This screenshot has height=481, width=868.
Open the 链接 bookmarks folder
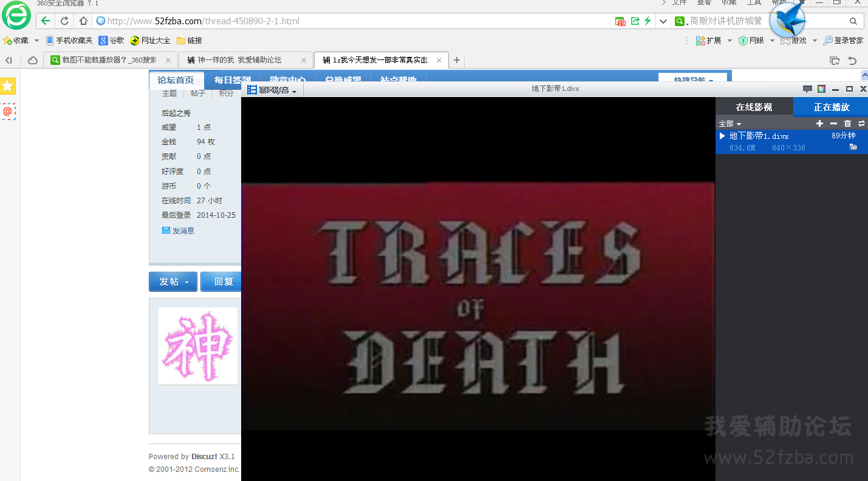click(189, 41)
